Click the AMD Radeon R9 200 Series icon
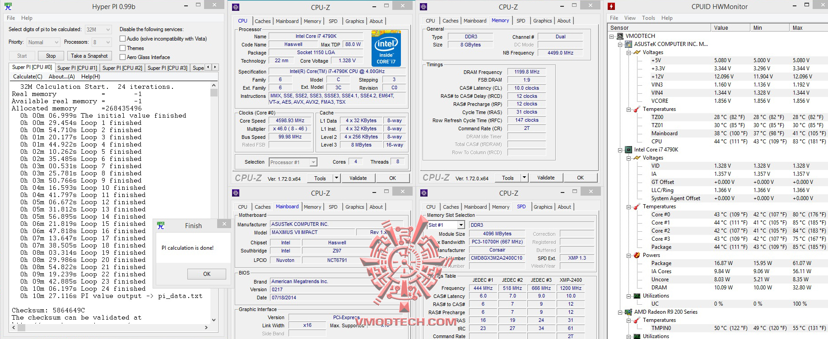 coord(628,312)
